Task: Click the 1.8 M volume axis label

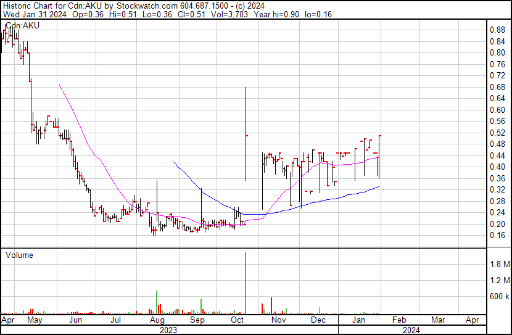Action: [498, 265]
